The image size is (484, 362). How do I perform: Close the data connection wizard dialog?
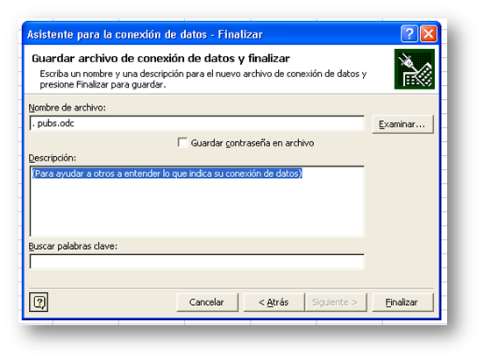click(429, 33)
